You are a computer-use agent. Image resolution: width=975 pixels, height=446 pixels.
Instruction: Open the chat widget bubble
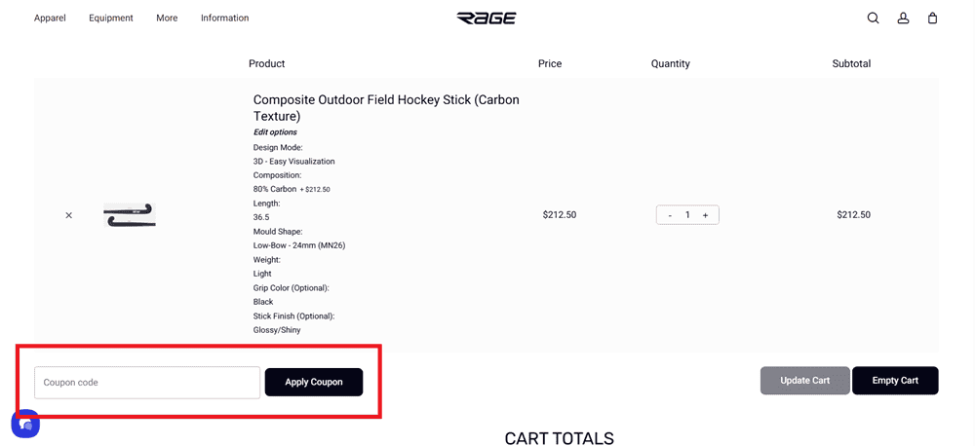pyautogui.click(x=25, y=424)
